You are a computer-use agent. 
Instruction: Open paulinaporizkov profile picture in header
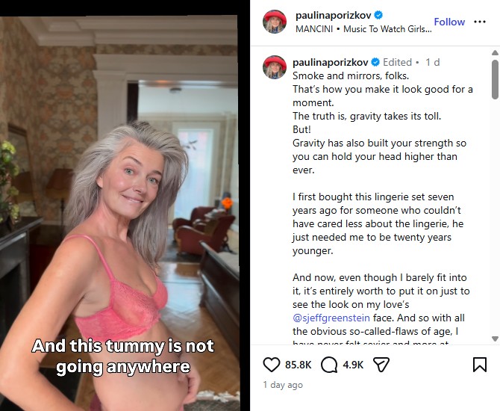[x=275, y=22]
